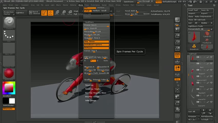Screen dimensions: 218x123
Task: Click the QuickSave button
Action: 129,2
